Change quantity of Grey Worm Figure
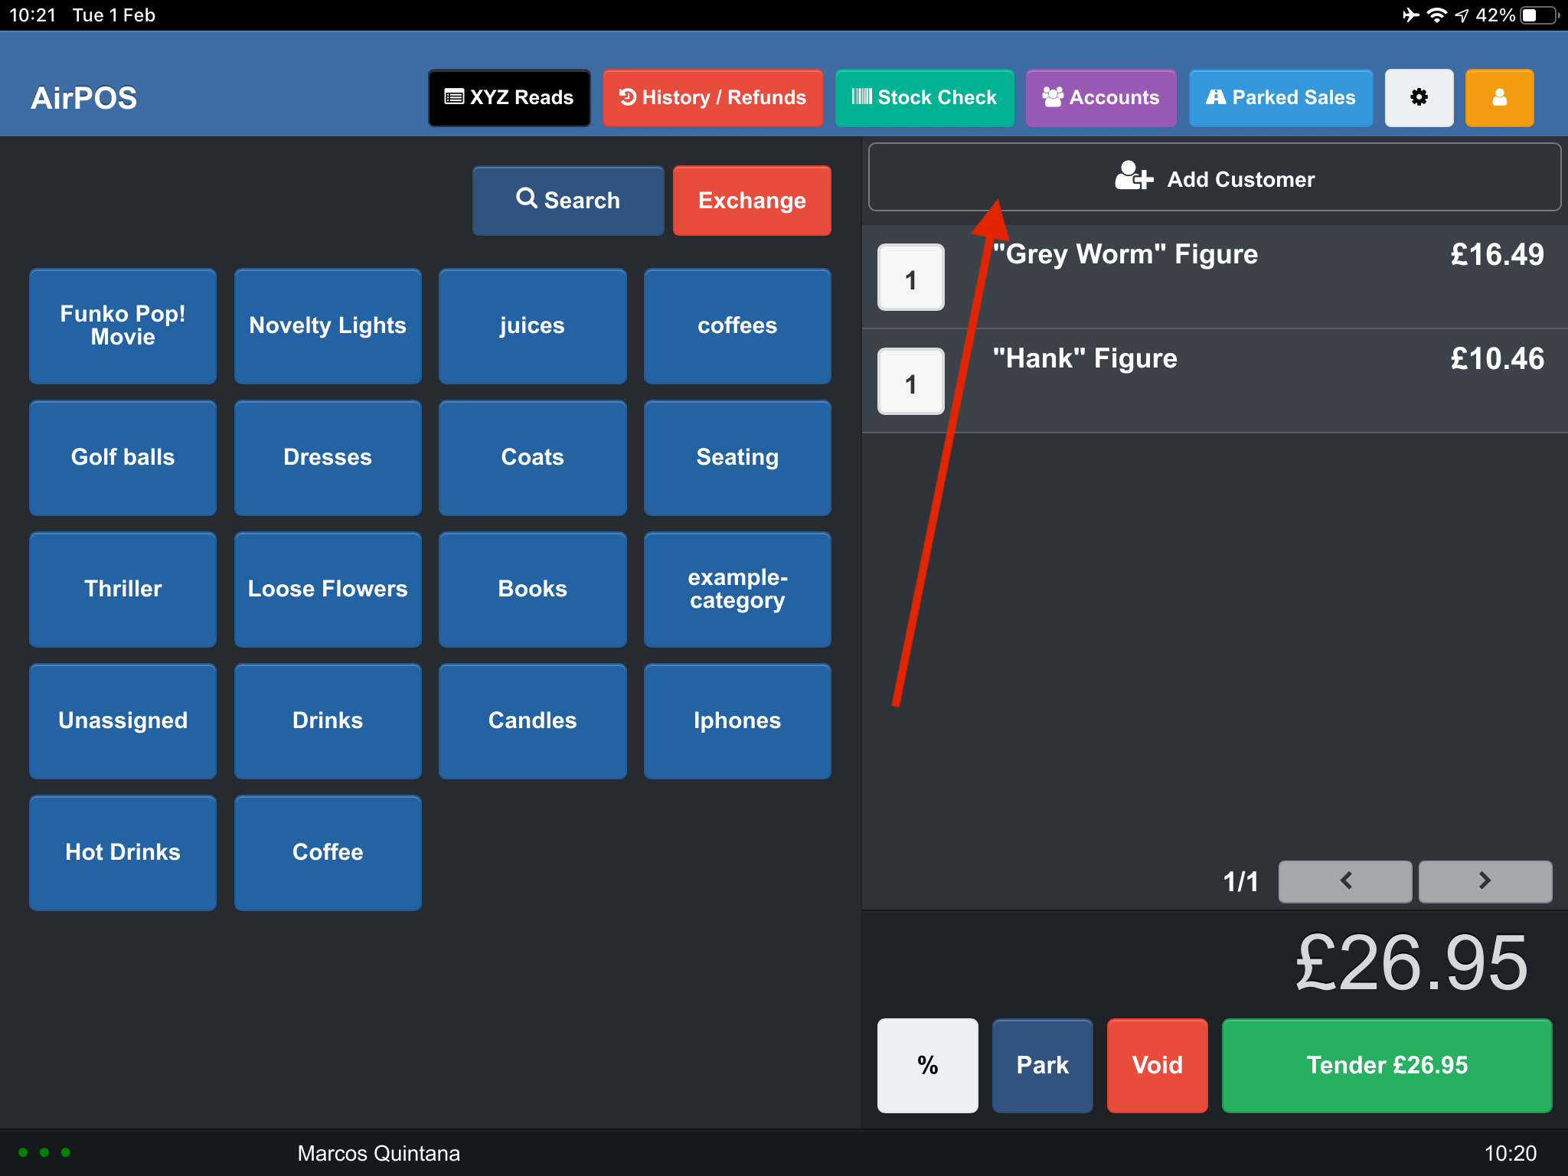 click(910, 278)
